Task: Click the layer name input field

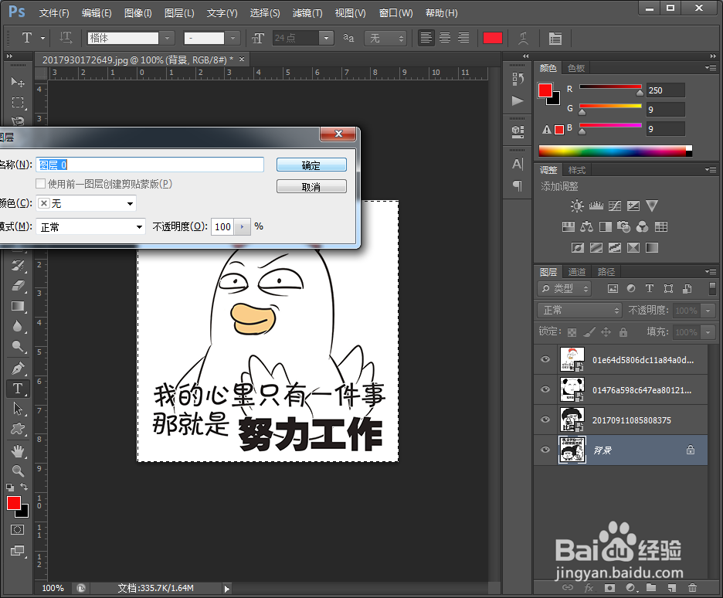Action: (x=150, y=165)
